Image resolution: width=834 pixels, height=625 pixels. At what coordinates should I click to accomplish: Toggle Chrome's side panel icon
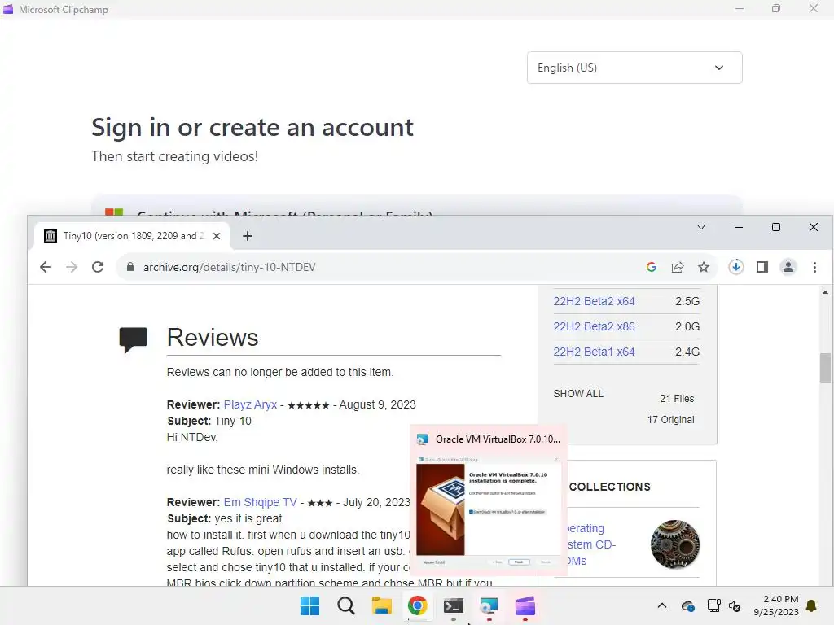[x=762, y=267]
